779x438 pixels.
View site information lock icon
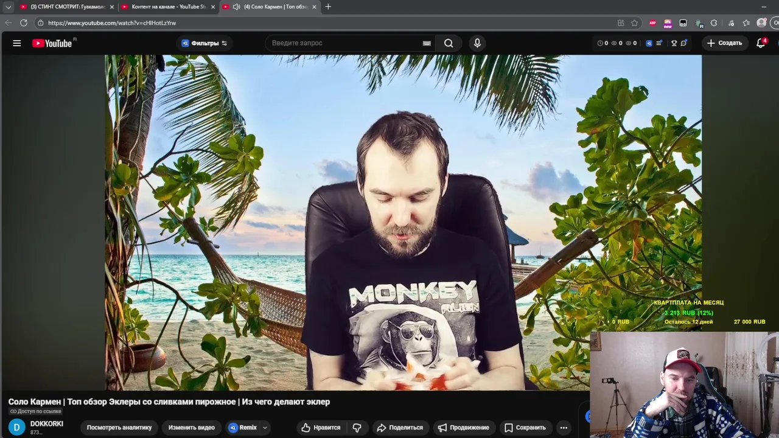(41, 23)
